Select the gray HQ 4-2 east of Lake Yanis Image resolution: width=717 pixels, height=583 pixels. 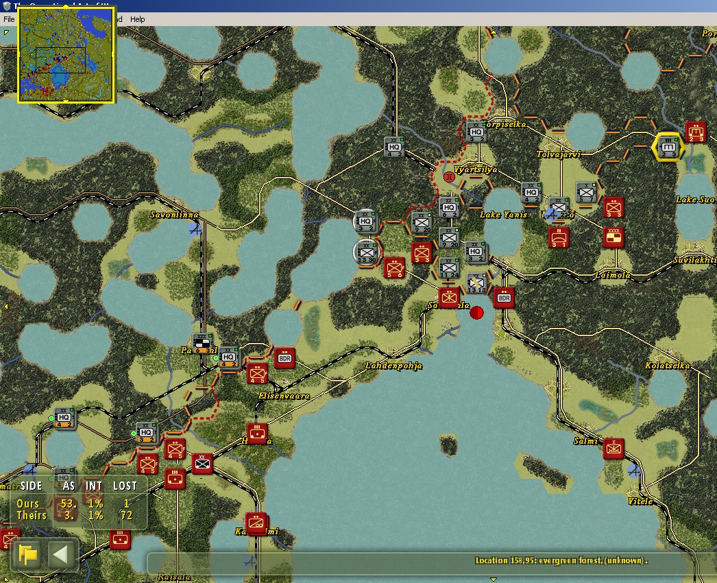[531, 193]
